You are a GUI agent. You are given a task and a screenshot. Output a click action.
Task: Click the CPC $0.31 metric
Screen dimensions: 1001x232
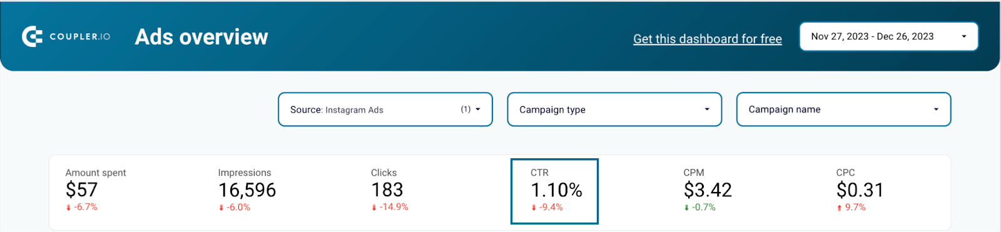click(x=860, y=189)
